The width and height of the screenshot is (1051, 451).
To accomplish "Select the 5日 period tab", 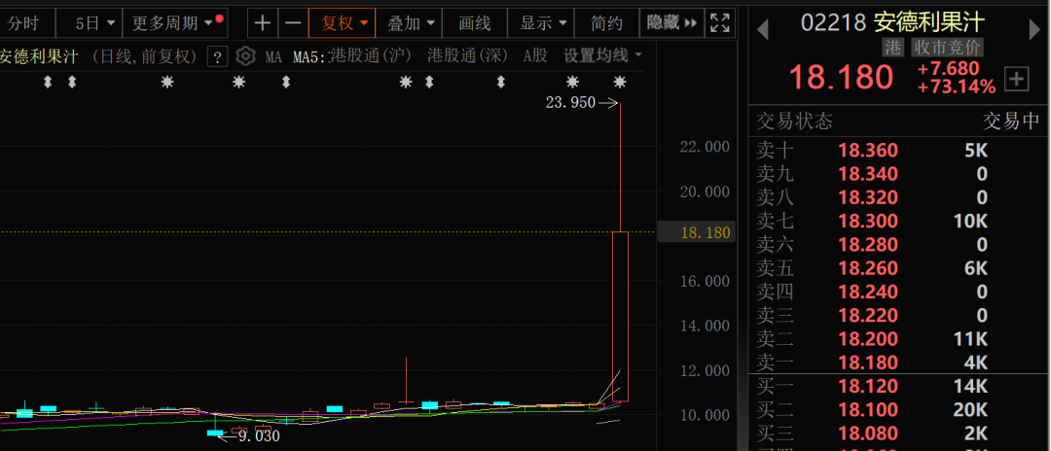I will pos(94,22).
